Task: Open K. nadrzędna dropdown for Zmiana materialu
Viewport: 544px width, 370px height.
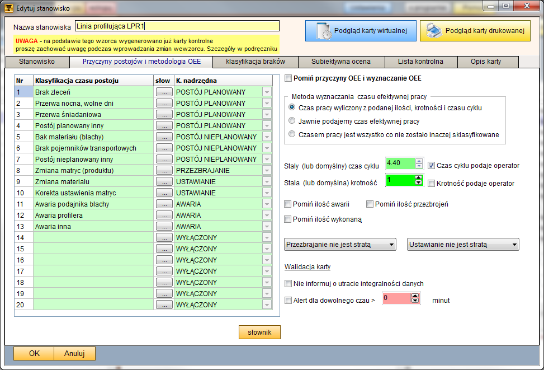Action: (267, 182)
